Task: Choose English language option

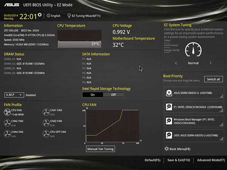Action: 56,16
